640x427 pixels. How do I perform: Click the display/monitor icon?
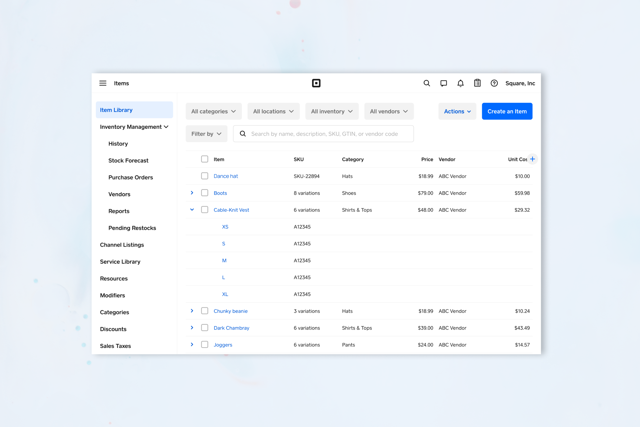(443, 83)
